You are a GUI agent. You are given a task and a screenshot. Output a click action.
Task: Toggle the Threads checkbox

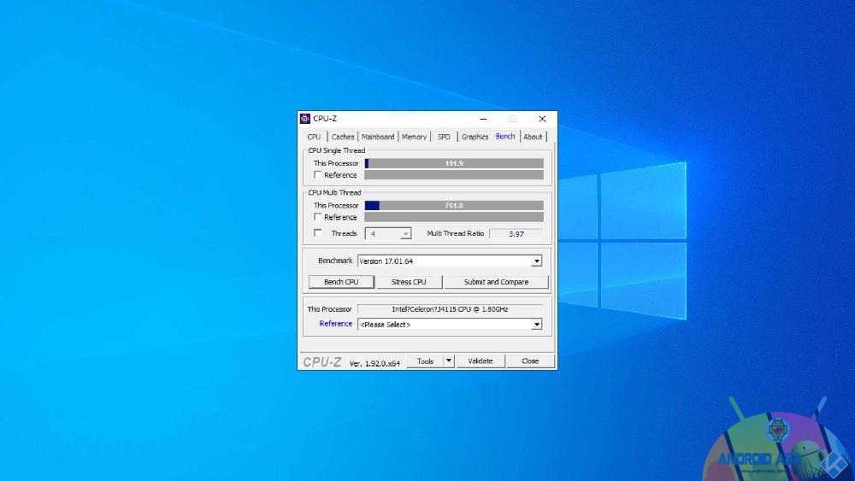[x=317, y=233]
